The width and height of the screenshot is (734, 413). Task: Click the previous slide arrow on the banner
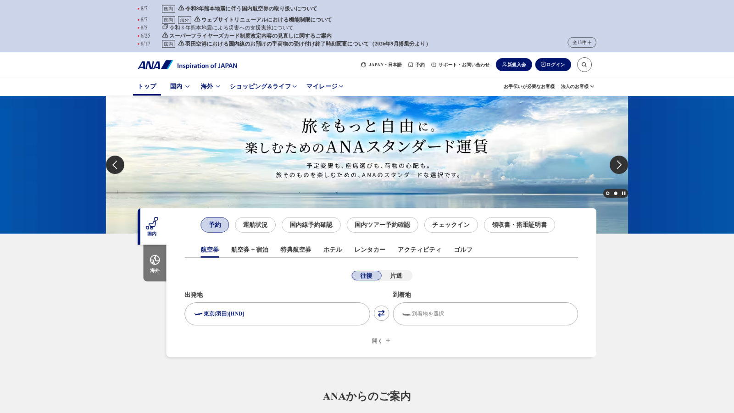point(115,165)
